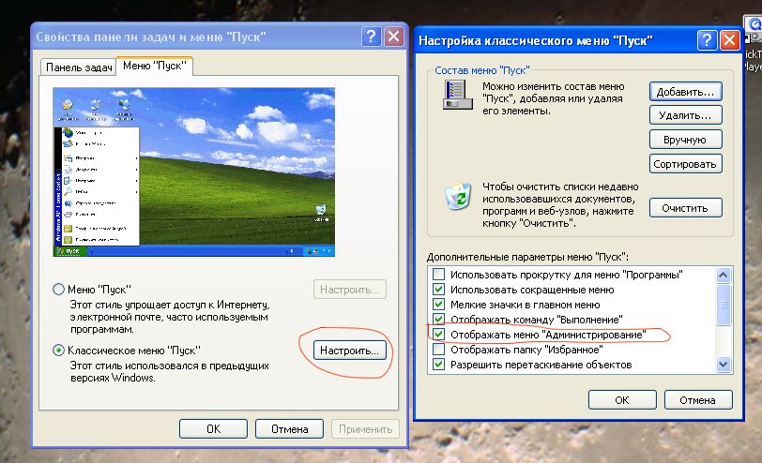Viewport: 762px width, 463px height.
Task: Switch to the Панель задач tab
Action: pyautogui.click(x=79, y=67)
